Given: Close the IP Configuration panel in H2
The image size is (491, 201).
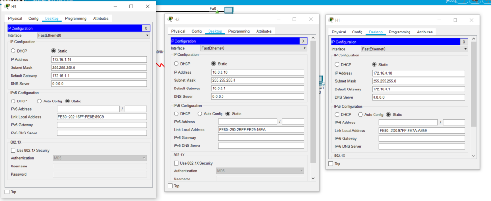Looking at the screenshot, I should point(303,41).
